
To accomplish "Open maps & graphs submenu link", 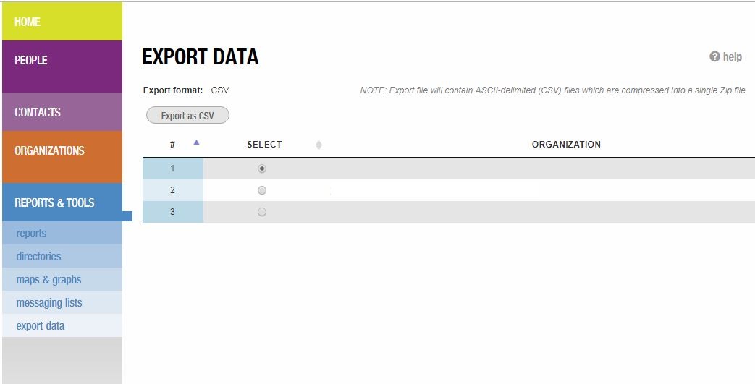I will (48, 280).
